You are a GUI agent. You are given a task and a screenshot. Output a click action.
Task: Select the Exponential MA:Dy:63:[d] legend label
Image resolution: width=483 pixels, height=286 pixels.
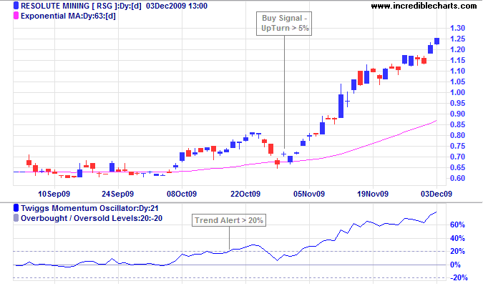[x=68, y=16]
